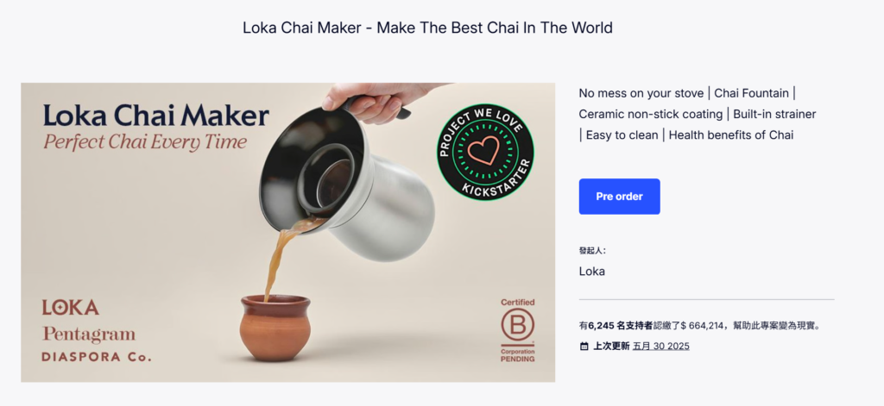This screenshot has width=884, height=406.
Task: Click the $ 664,214 pledged amount
Action: pos(703,326)
